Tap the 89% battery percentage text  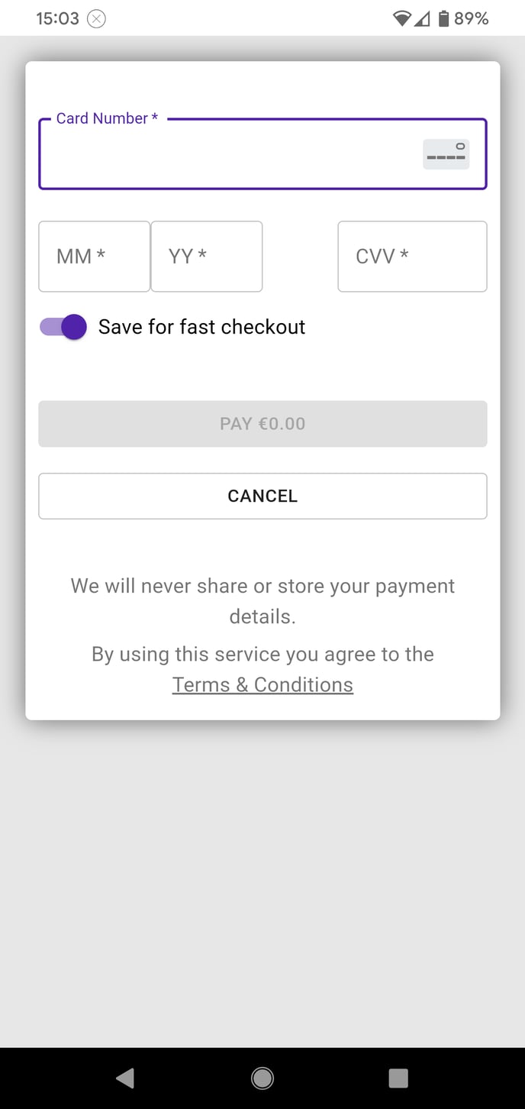(472, 18)
